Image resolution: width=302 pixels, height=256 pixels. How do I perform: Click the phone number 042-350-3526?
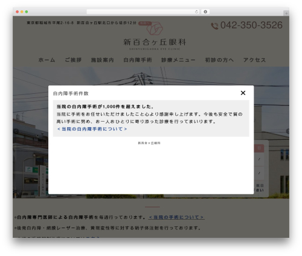tap(251, 25)
